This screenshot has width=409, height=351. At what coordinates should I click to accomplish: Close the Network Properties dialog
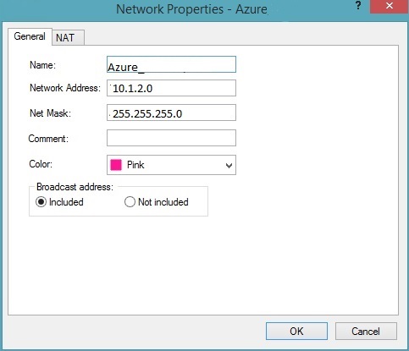[x=390, y=6]
